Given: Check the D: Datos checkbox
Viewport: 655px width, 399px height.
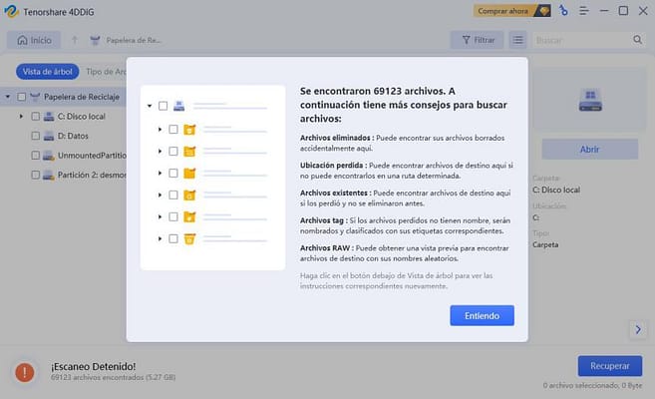Looking at the screenshot, I should coord(36,136).
